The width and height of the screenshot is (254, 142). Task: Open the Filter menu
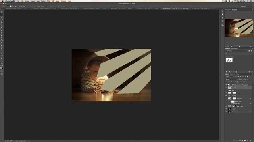point(49,1)
